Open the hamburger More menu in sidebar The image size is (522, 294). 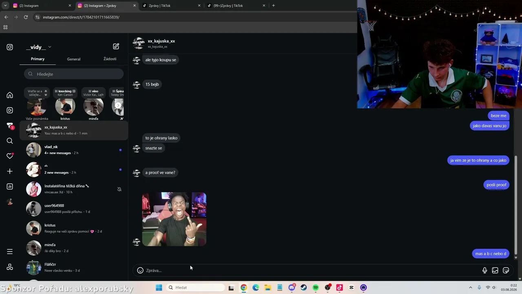[10, 252]
